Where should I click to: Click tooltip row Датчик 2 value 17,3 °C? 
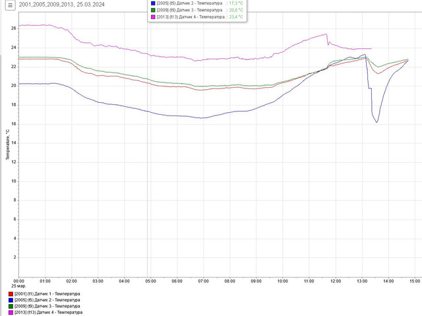(236, 3)
